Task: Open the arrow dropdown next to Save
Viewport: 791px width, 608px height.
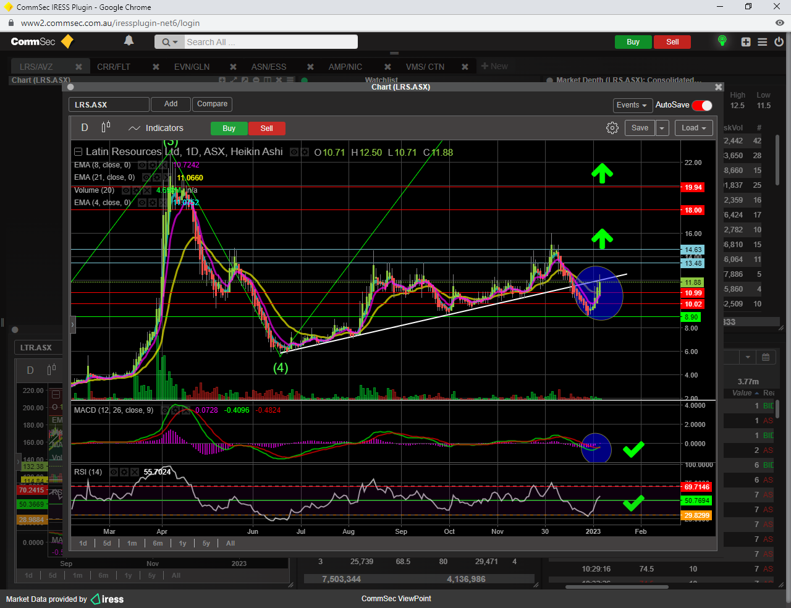Action: (x=662, y=128)
